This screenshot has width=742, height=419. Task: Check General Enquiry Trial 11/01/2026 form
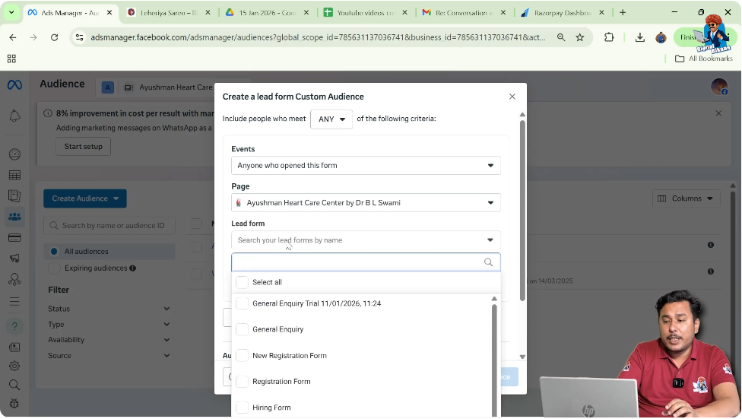(243, 303)
